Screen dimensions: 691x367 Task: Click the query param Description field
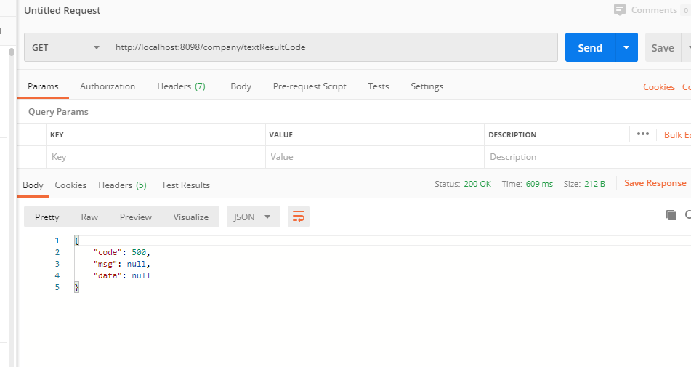pyautogui.click(x=587, y=157)
